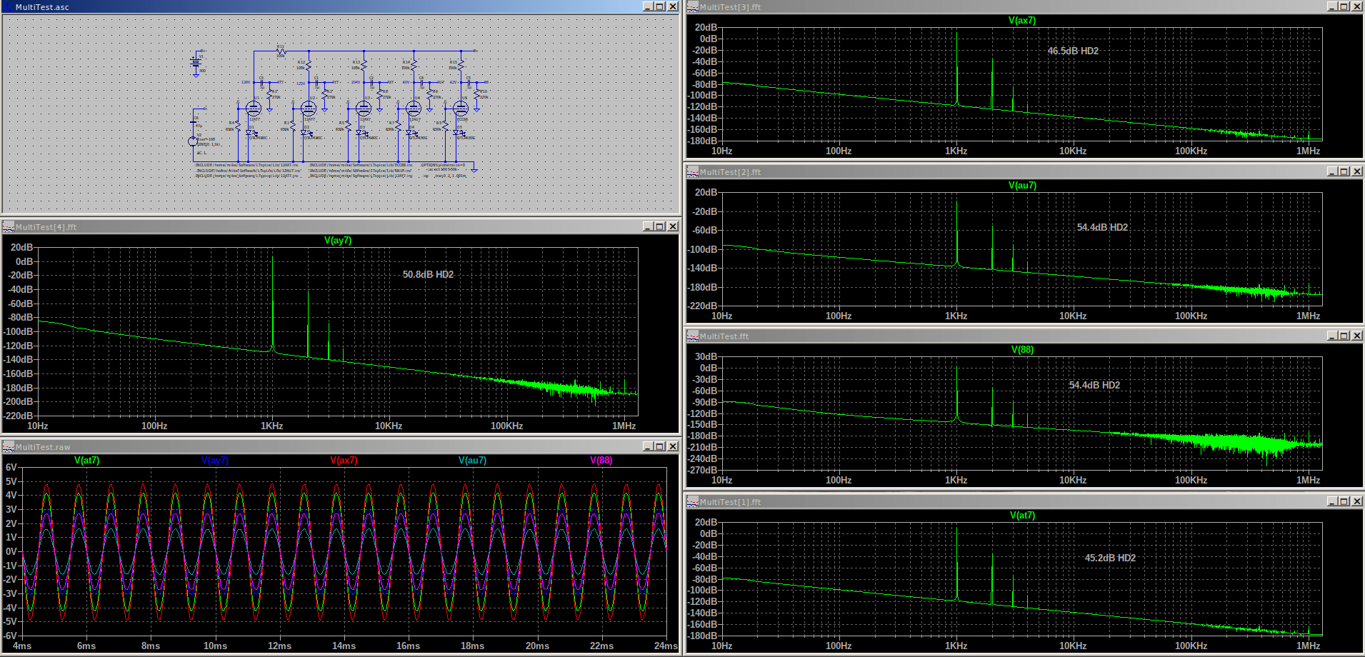Click the SINE(0 .1 1k) source value
The height and width of the screenshot is (657, 1365).
[x=209, y=144]
